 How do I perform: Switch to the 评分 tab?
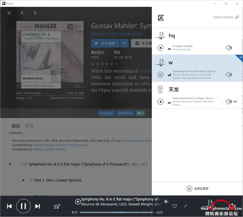pyautogui.click(x=29, y=126)
